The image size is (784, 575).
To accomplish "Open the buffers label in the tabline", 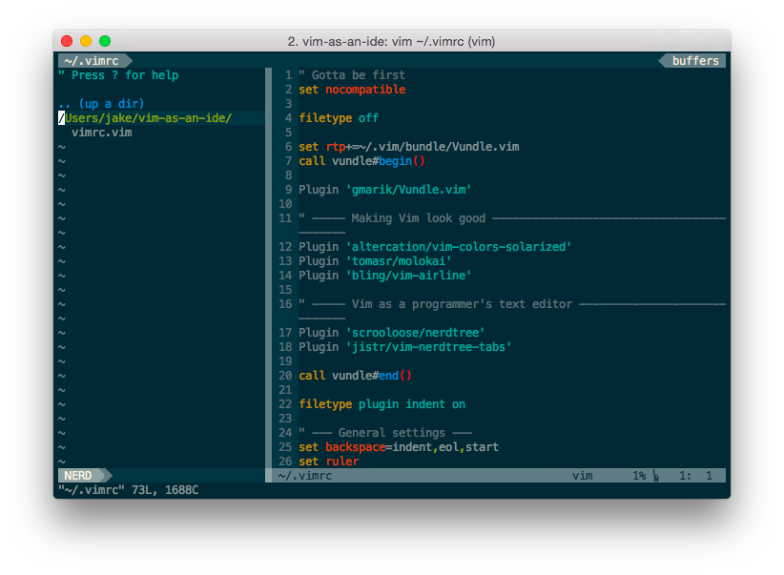I will [692, 60].
